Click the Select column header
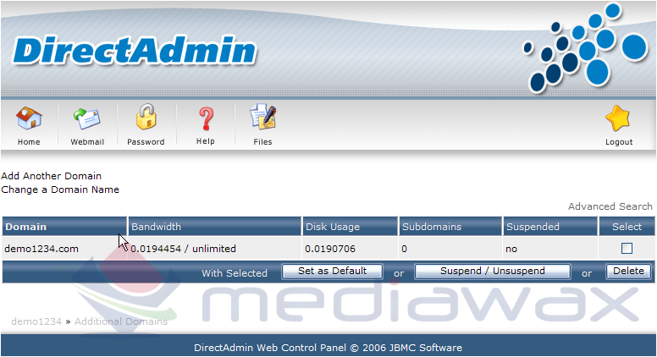 click(627, 227)
